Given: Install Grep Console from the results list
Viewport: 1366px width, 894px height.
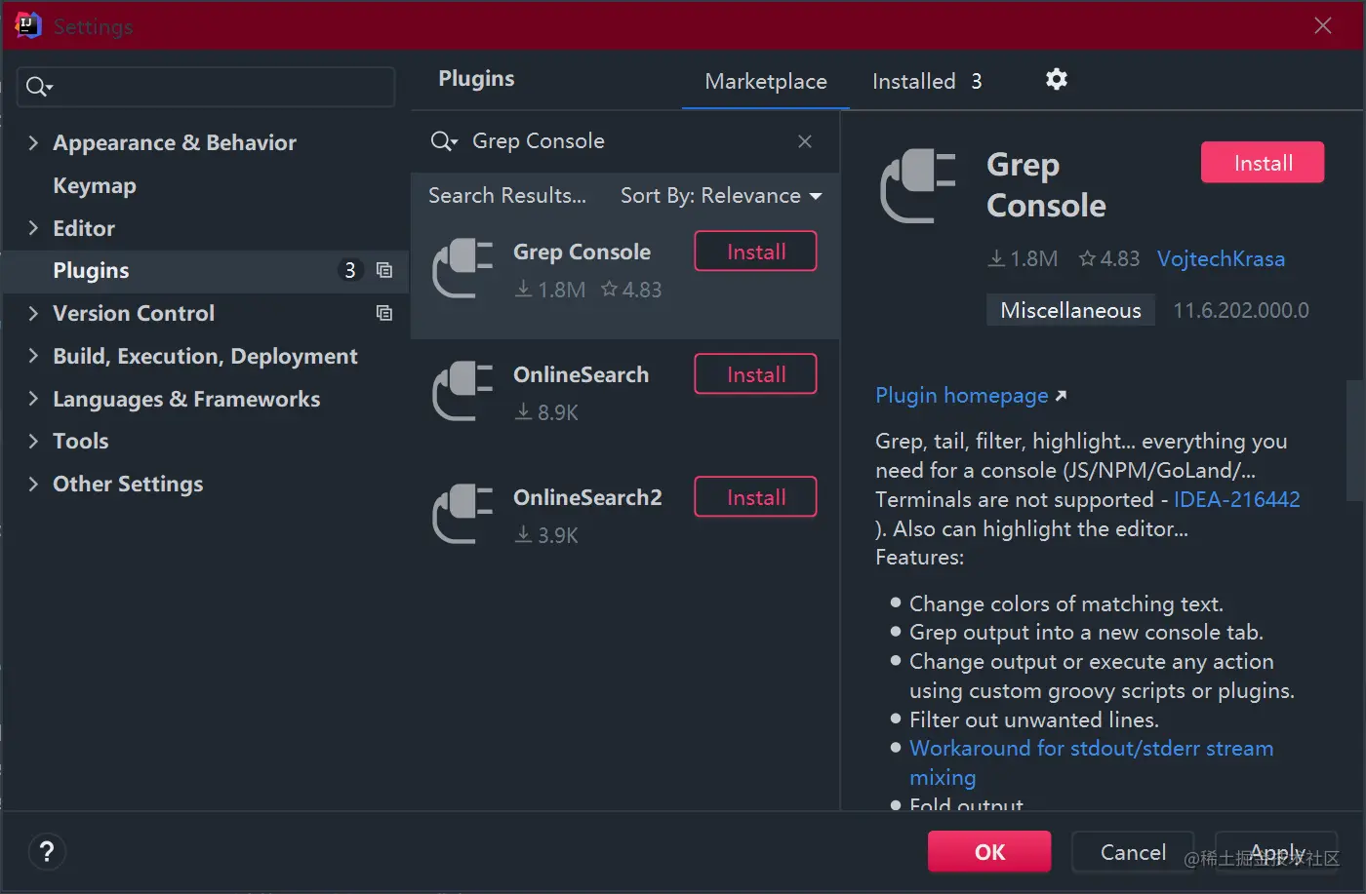Looking at the screenshot, I should [755, 252].
